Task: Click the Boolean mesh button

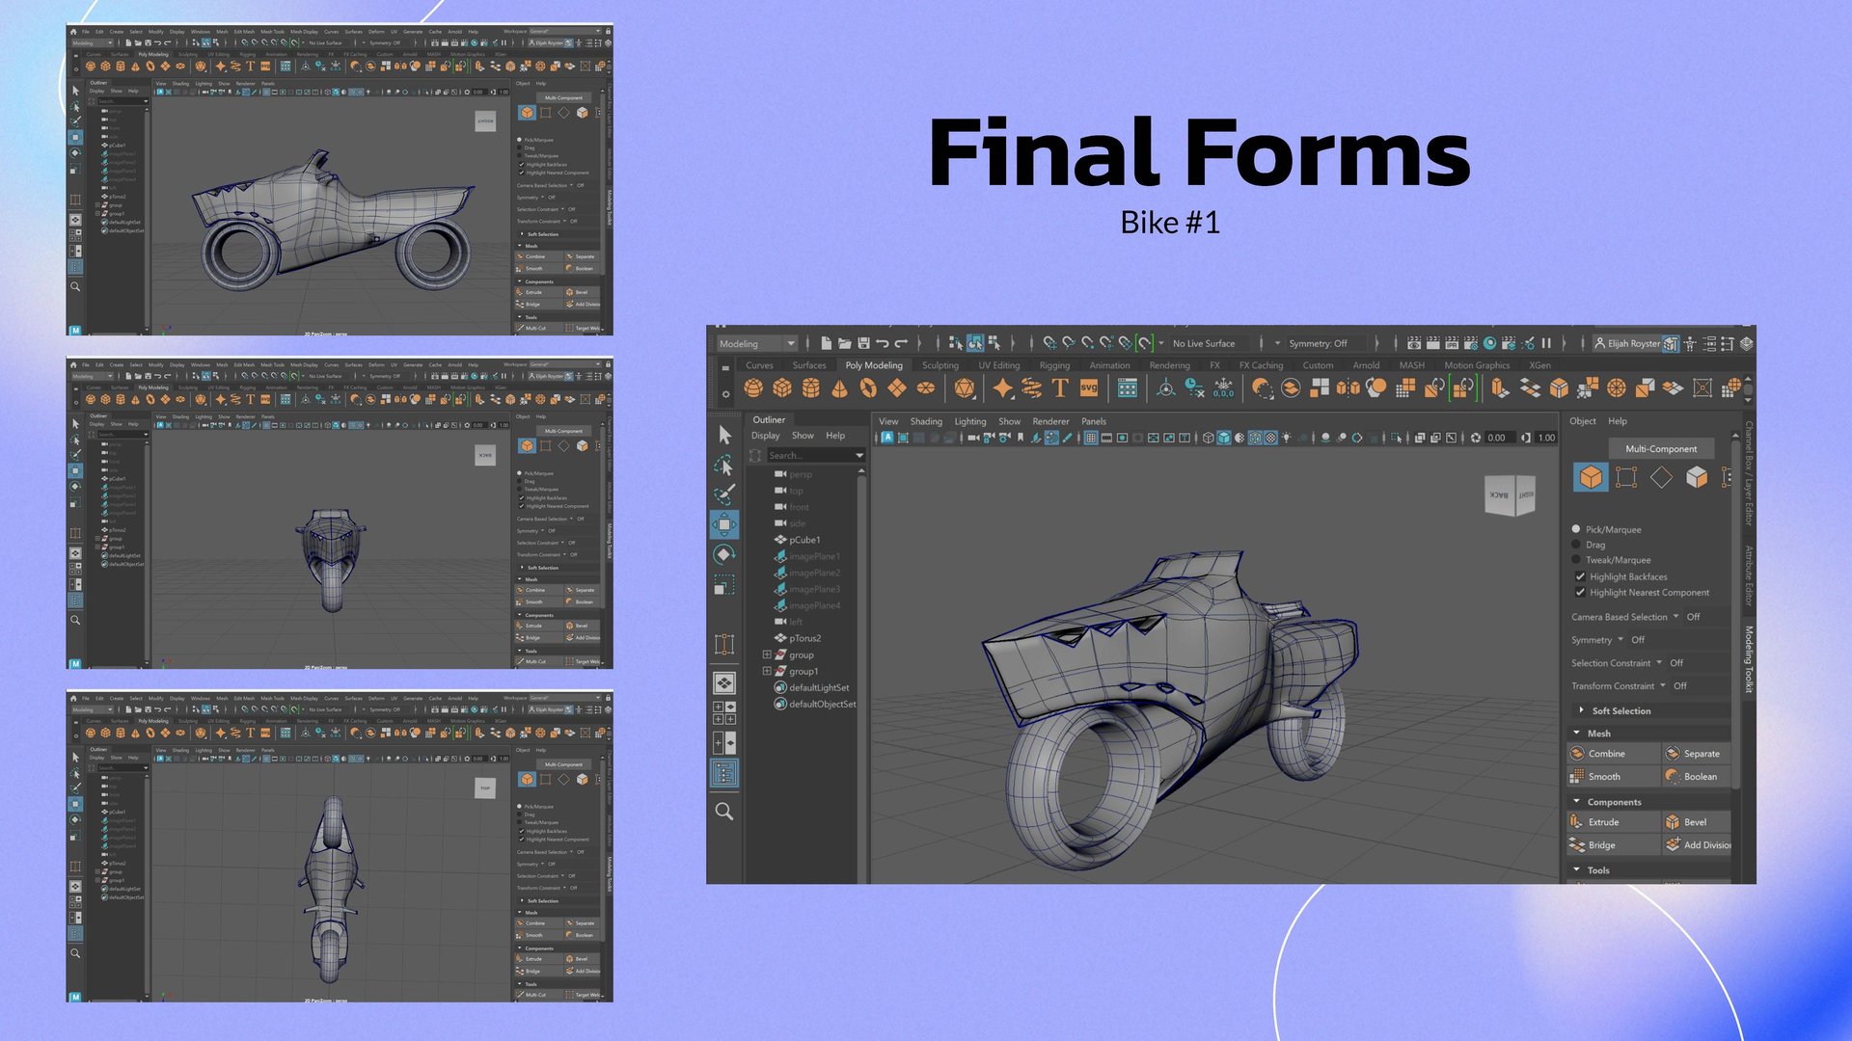Action: point(1698,777)
